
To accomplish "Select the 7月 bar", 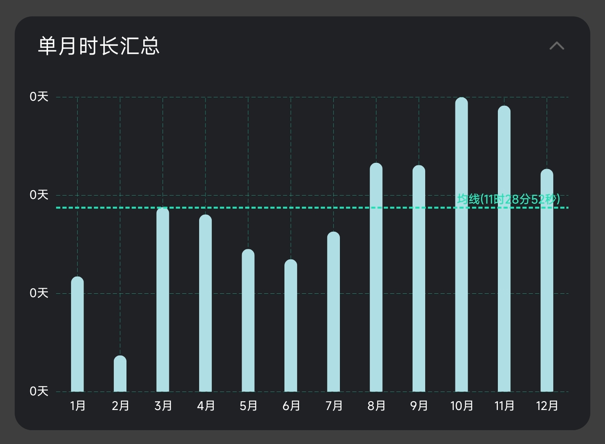I will [334, 311].
